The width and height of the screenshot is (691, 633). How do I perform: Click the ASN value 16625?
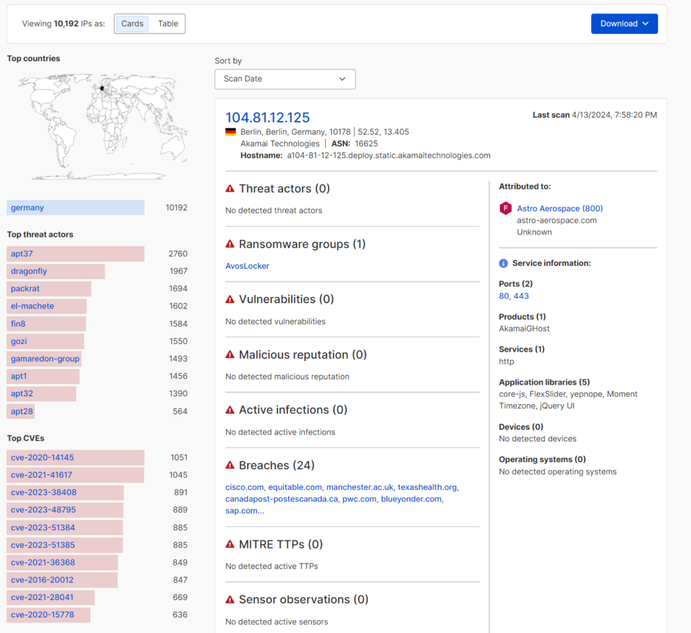point(366,144)
